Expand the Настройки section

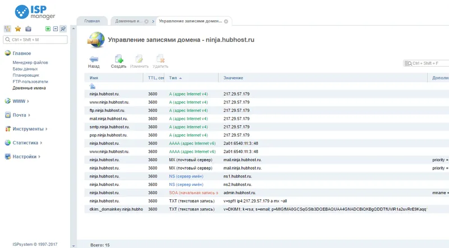click(26, 157)
